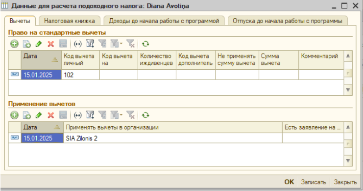The width and height of the screenshot is (363, 191).
Task: Click the Код вычета личный column header
Action: point(80,59)
